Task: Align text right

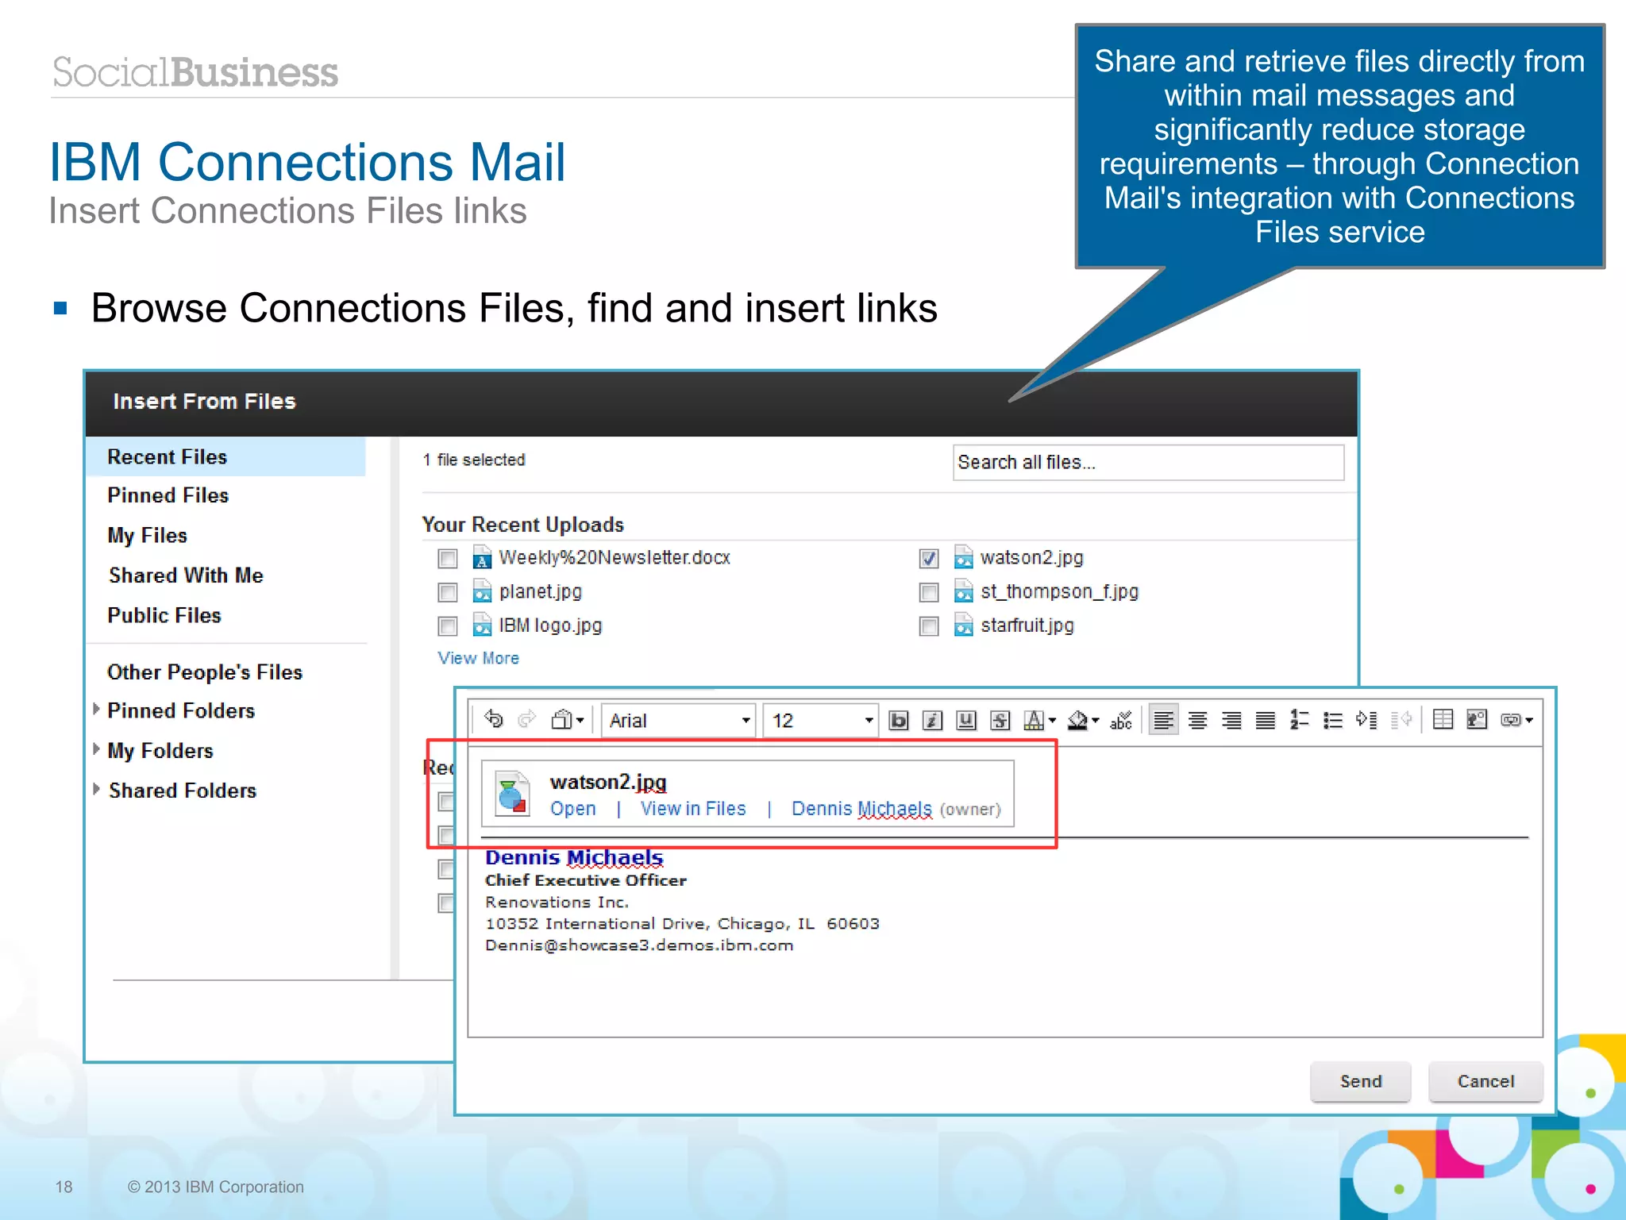Action: coord(1231,720)
